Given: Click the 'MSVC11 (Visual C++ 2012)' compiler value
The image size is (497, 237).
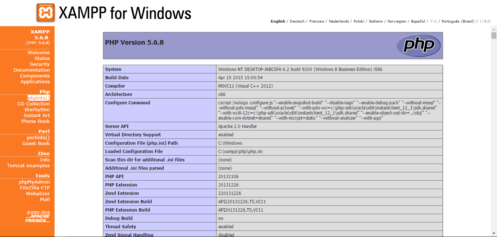Looking at the screenshot, I should point(246,86).
